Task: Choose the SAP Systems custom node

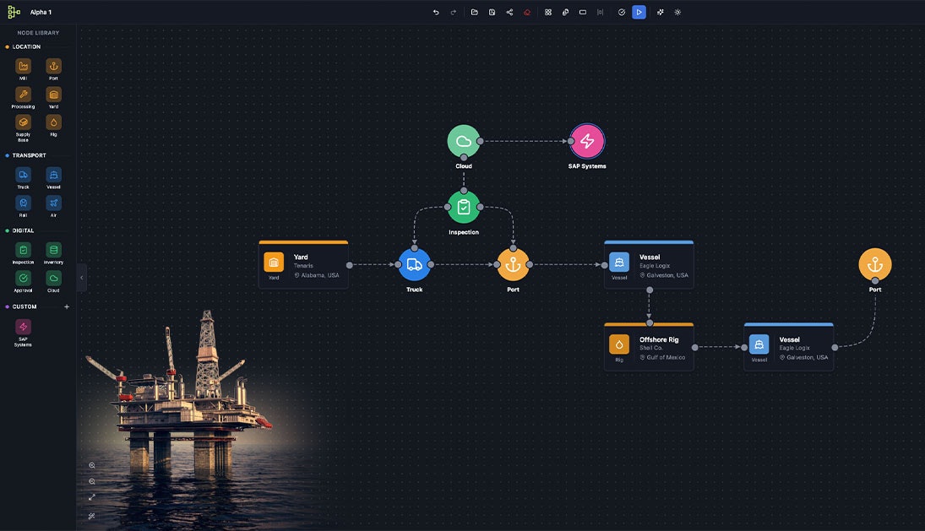Action: click(23, 327)
